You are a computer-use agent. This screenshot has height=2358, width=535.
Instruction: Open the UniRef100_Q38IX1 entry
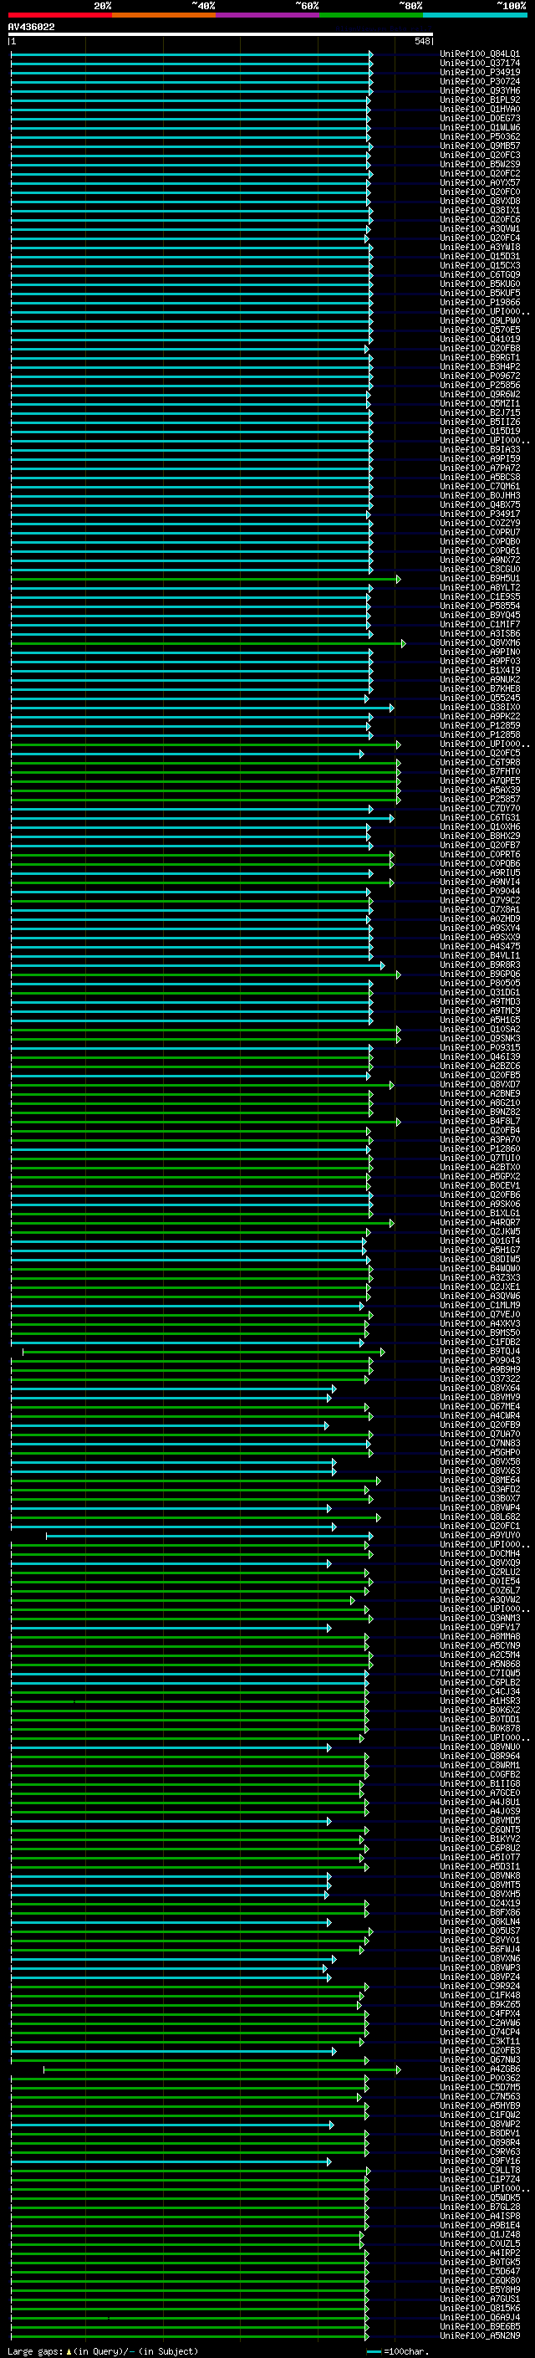[480, 211]
